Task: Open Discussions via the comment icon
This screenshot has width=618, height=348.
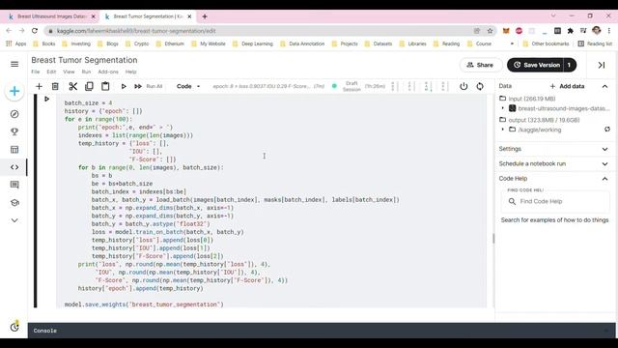Action: point(14,185)
